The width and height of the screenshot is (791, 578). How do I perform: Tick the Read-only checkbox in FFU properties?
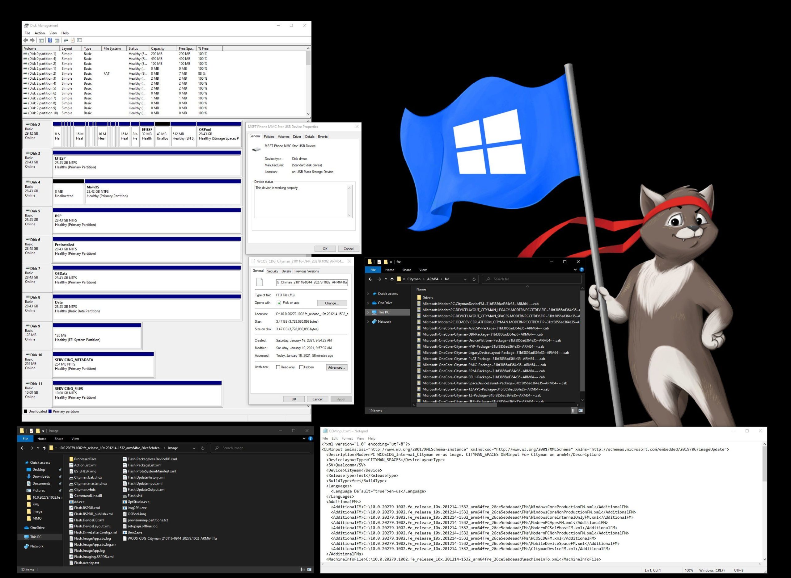(x=278, y=367)
